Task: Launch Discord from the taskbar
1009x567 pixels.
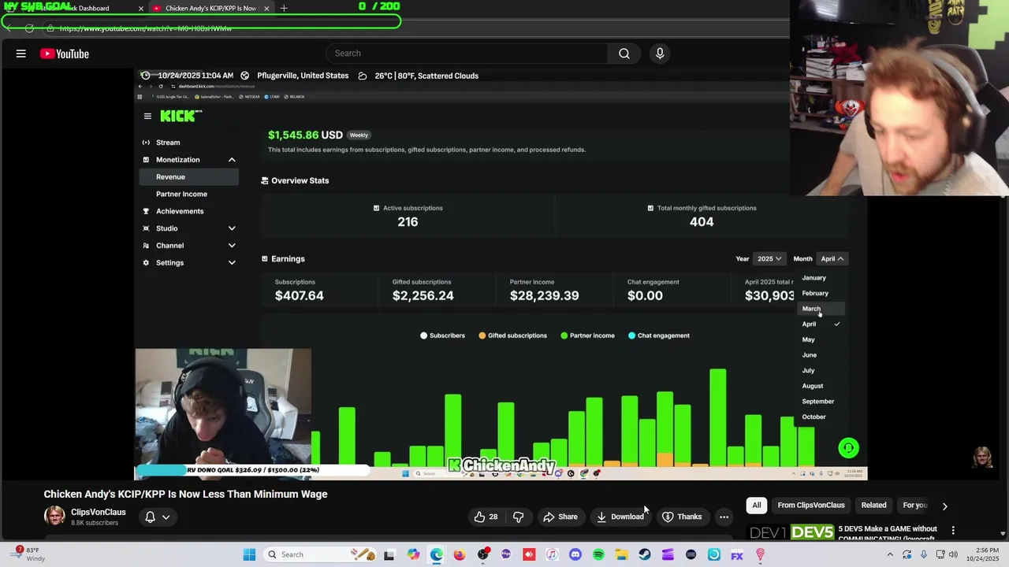Action: (575, 554)
